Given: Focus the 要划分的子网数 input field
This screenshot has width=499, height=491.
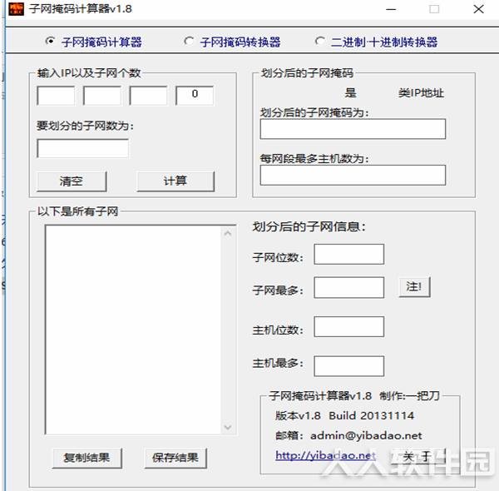Looking at the screenshot, I should [x=83, y=148].
